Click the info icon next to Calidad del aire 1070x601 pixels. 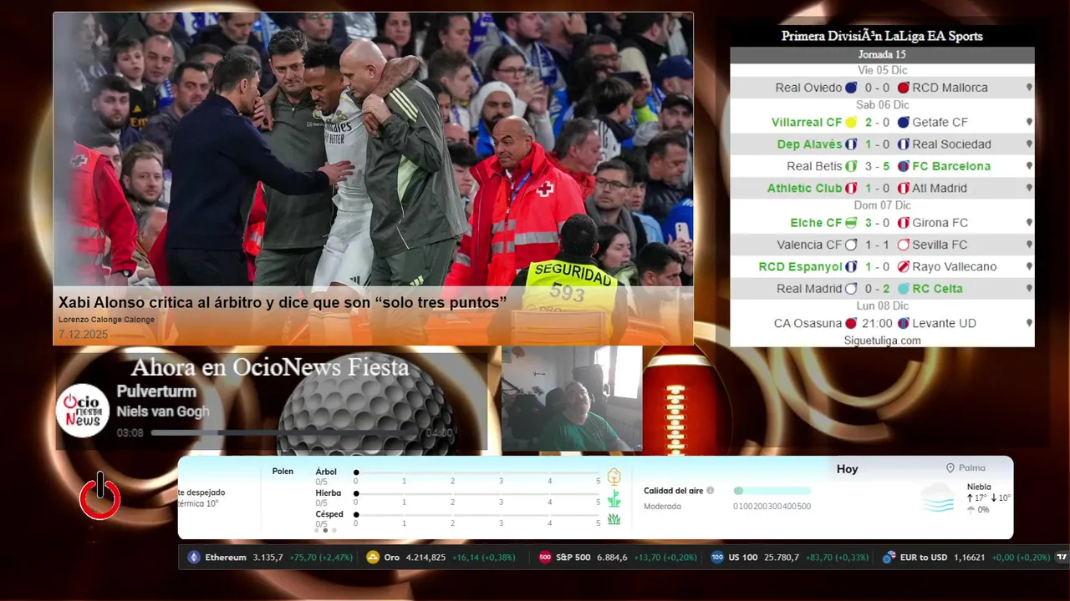711,491
